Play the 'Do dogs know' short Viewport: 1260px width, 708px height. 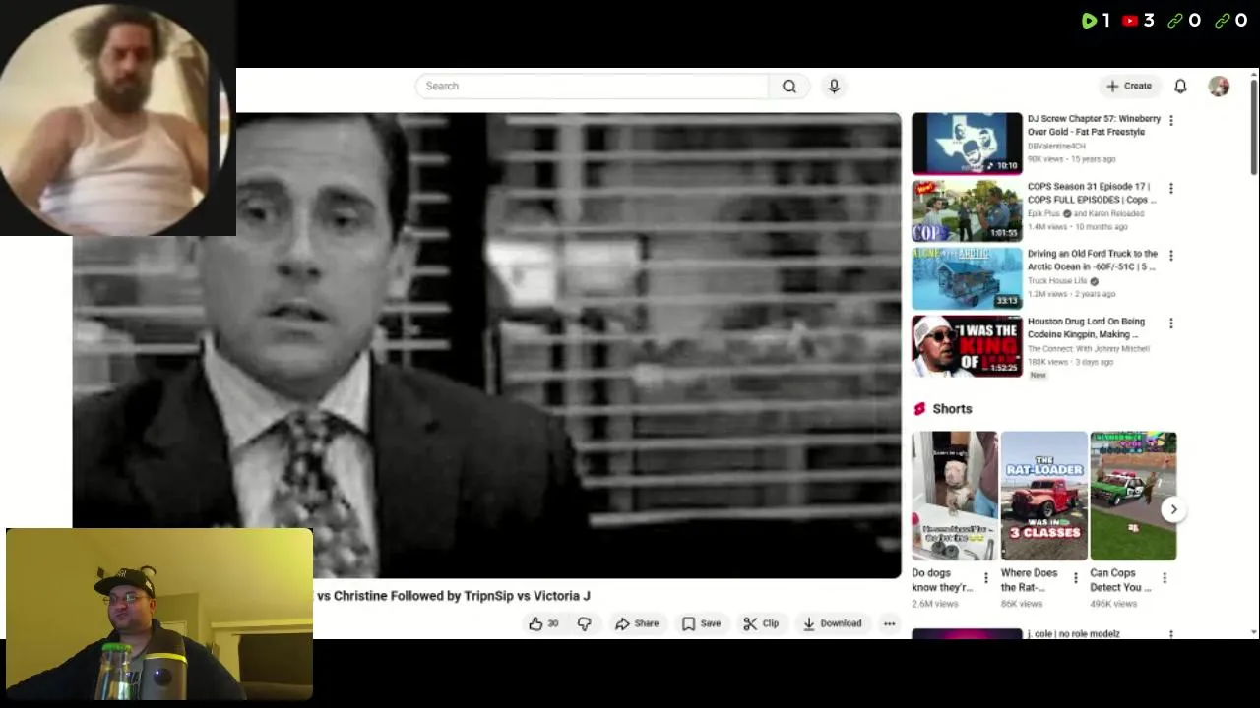954,496
